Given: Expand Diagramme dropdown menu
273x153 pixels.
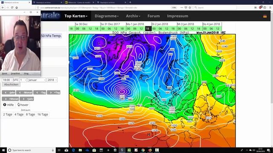Looking at the screenshot, I should pos(107,16).
